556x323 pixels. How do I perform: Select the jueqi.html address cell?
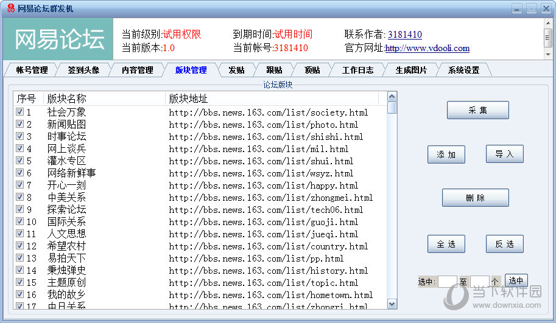tap(264, 234)
